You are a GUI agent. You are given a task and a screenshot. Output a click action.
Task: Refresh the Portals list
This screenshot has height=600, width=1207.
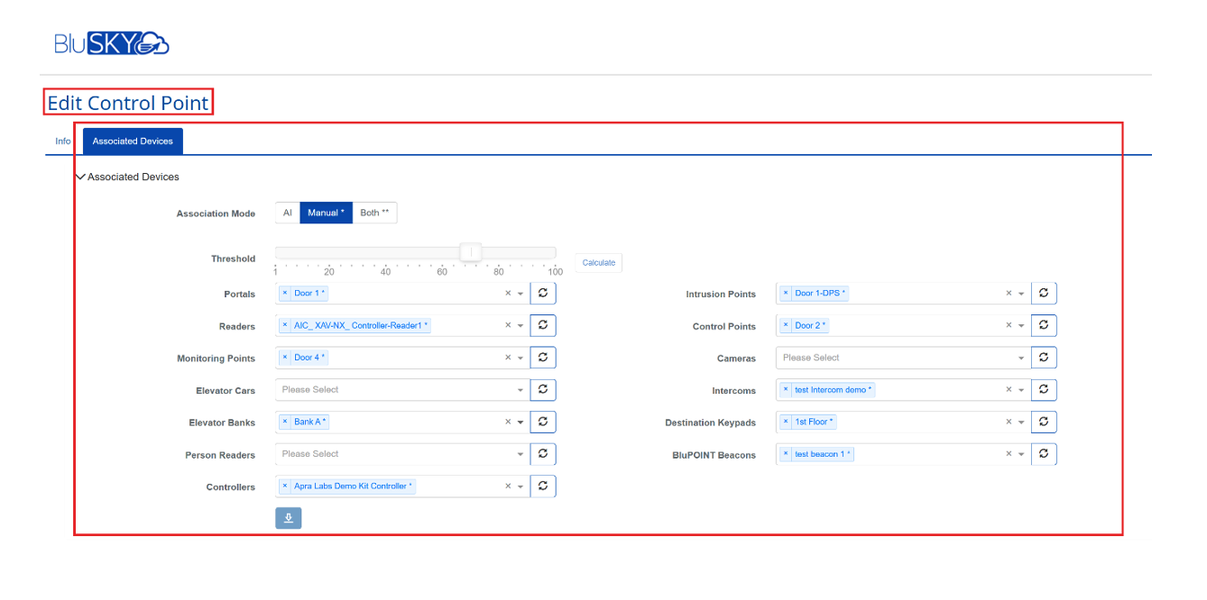pos(543,294)
